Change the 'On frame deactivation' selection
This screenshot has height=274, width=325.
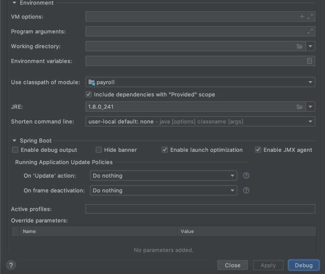232,190
